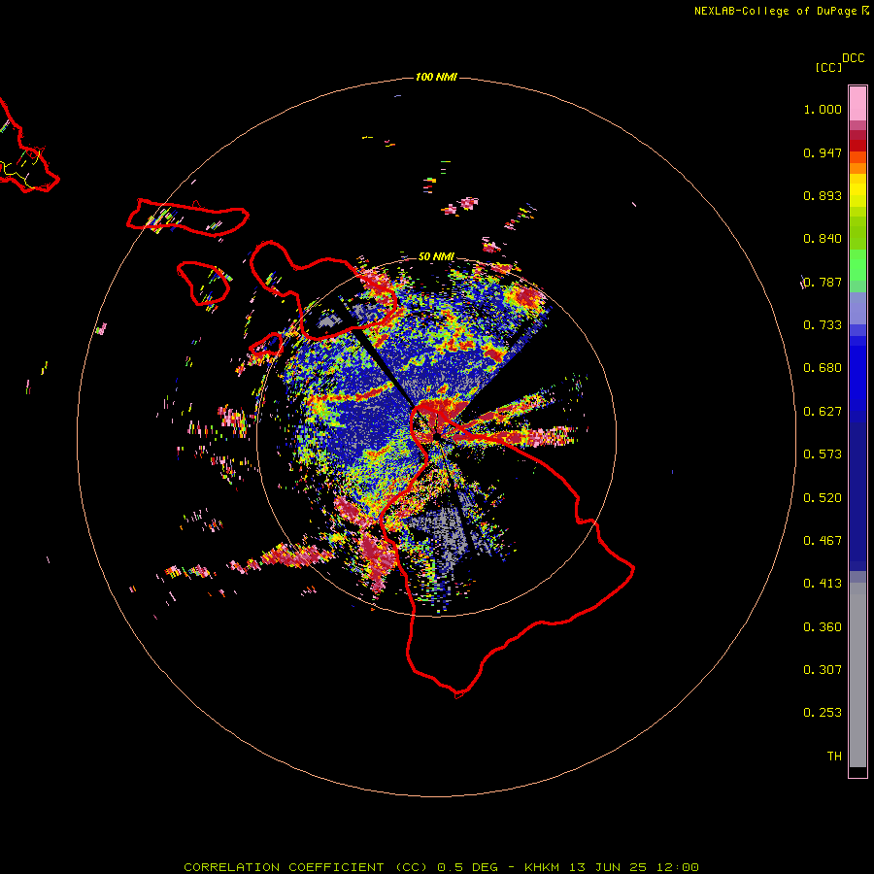The width and height of the screenshot is (874, 874).
Task: Click the 0.573 value on the color scale
Action: [x=823, y=454]
